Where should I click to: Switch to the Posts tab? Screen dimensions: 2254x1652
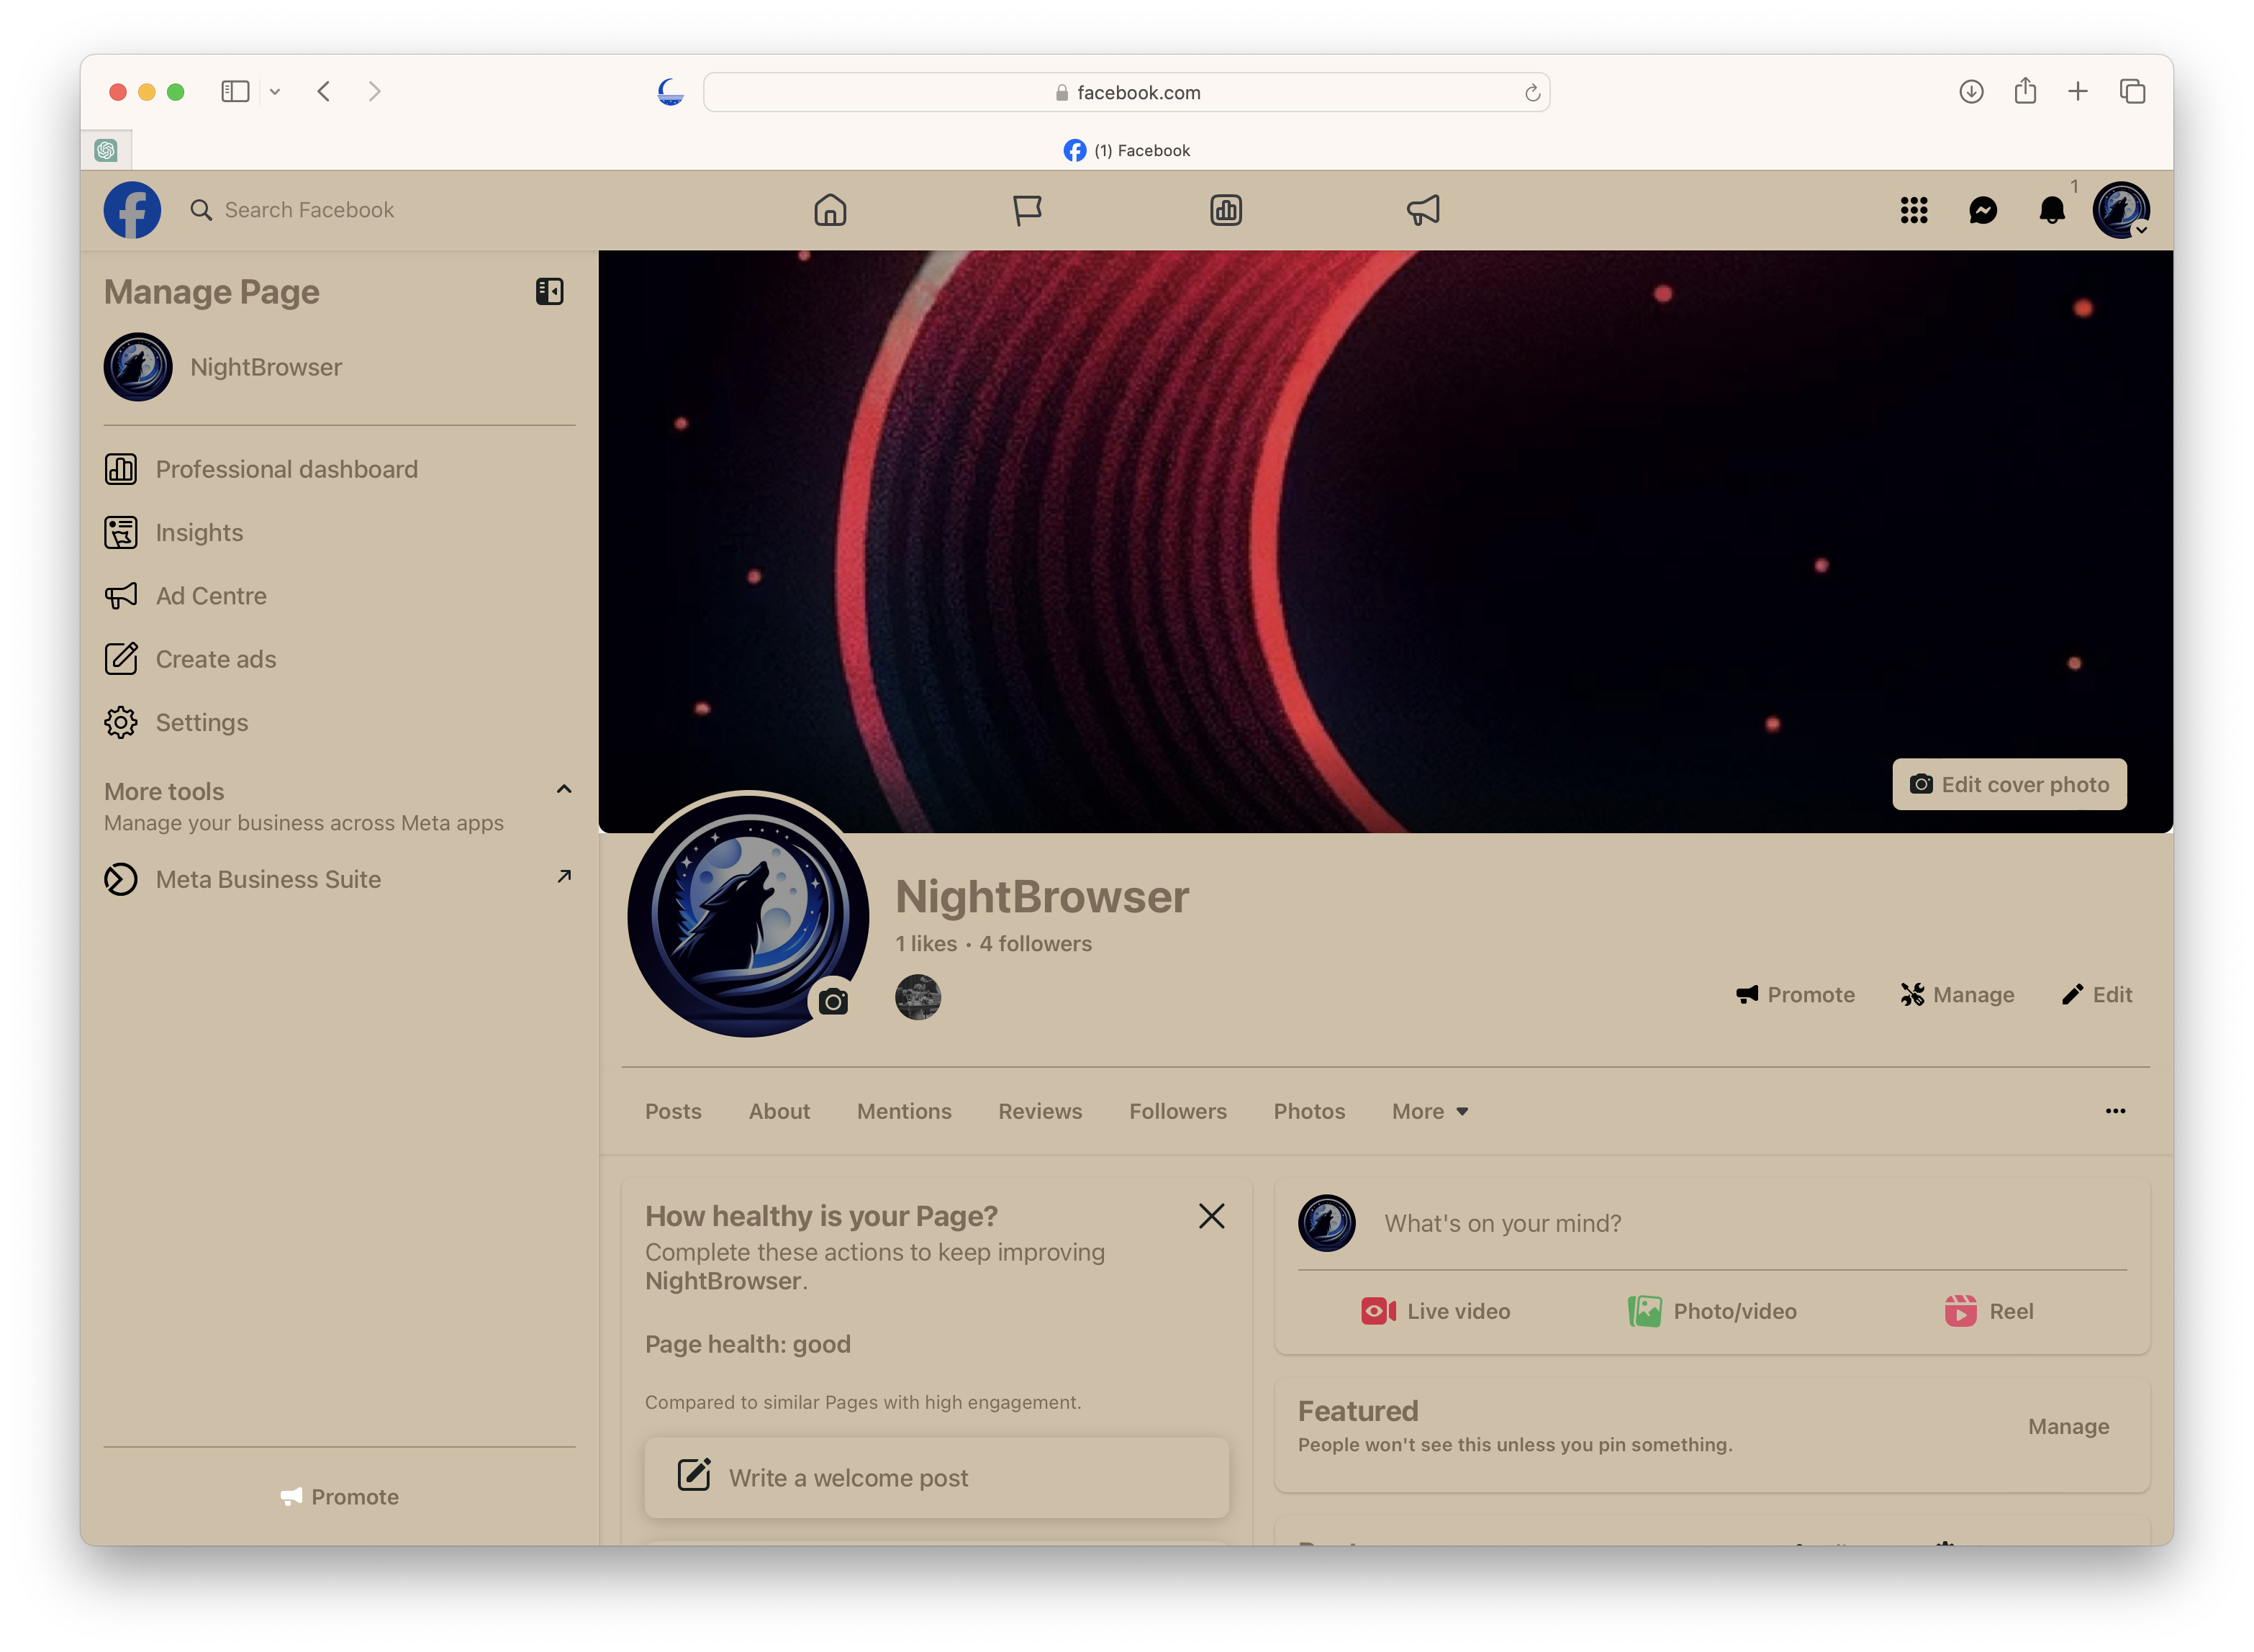673,1112
